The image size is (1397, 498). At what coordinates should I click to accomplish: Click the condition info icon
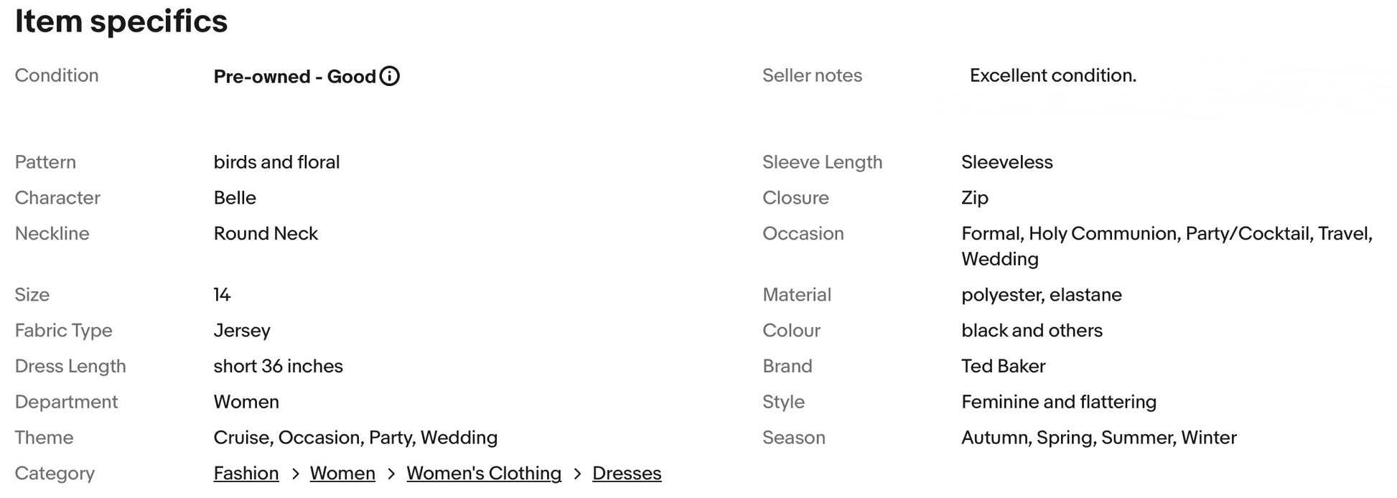pyautogui.click(x=390, y=76)
